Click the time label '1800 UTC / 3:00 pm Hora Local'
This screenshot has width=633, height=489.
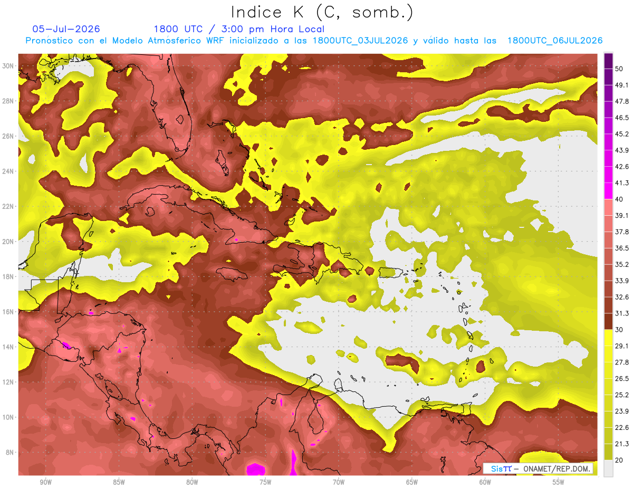coord(239,29)
